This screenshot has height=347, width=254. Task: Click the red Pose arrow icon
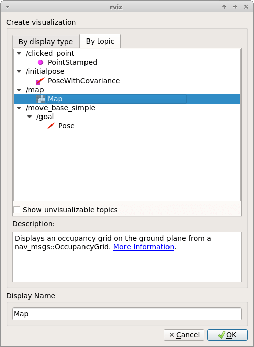[51, 126]
